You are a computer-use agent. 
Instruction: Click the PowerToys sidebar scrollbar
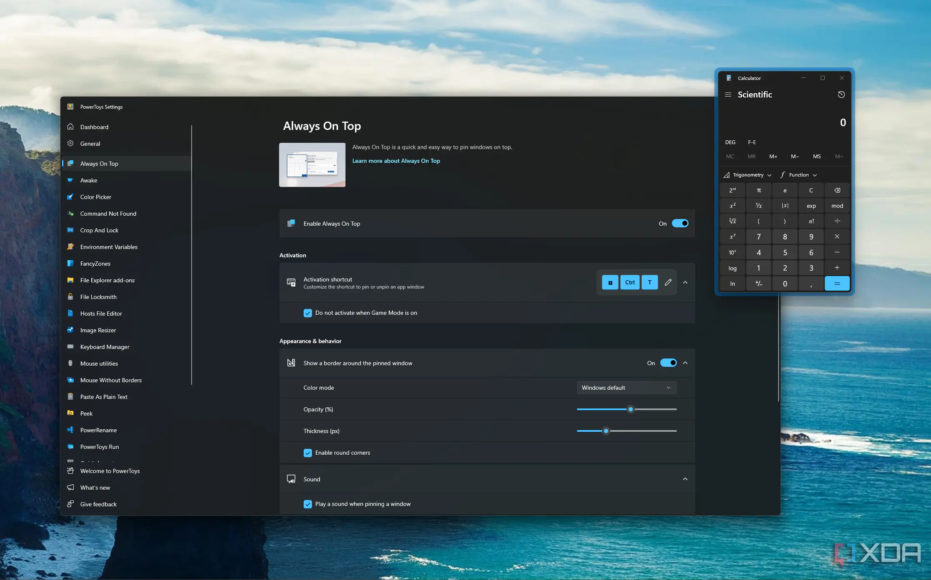[192, 255]
